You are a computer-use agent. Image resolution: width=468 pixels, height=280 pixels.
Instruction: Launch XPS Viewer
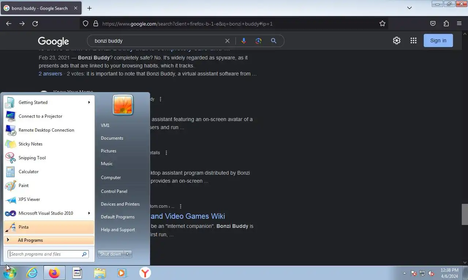pyautogui.click(x=49, y=199)
